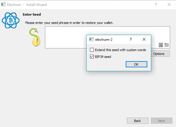Click the QR code scanner icon

click(161, 45)
